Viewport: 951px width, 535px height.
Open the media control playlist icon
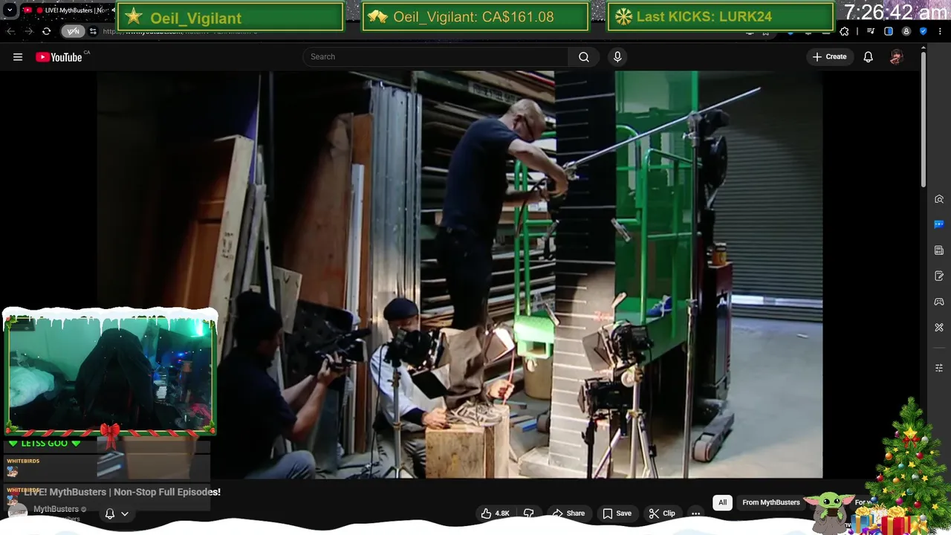[x=871, y=31]
